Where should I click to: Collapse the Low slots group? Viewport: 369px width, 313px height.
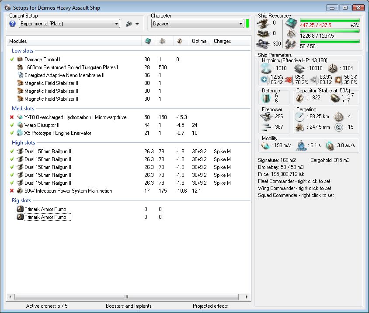(22, 51)
